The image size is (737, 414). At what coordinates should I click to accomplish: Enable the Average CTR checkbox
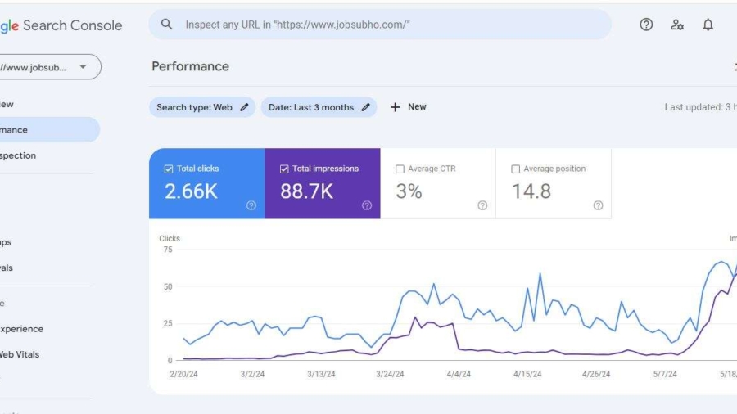pyautogui.click(x=400, y=169)
